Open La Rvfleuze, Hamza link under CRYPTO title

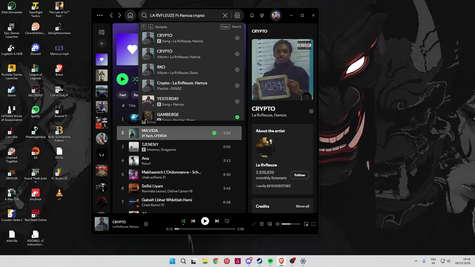(x=269, y=115)
